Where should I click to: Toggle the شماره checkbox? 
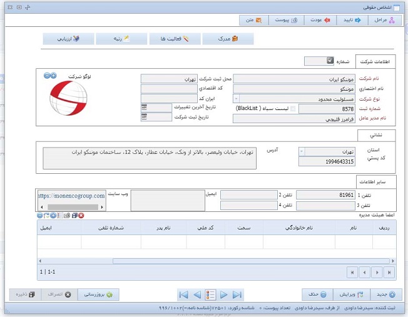pyautogui.click(x=330, y=61)
